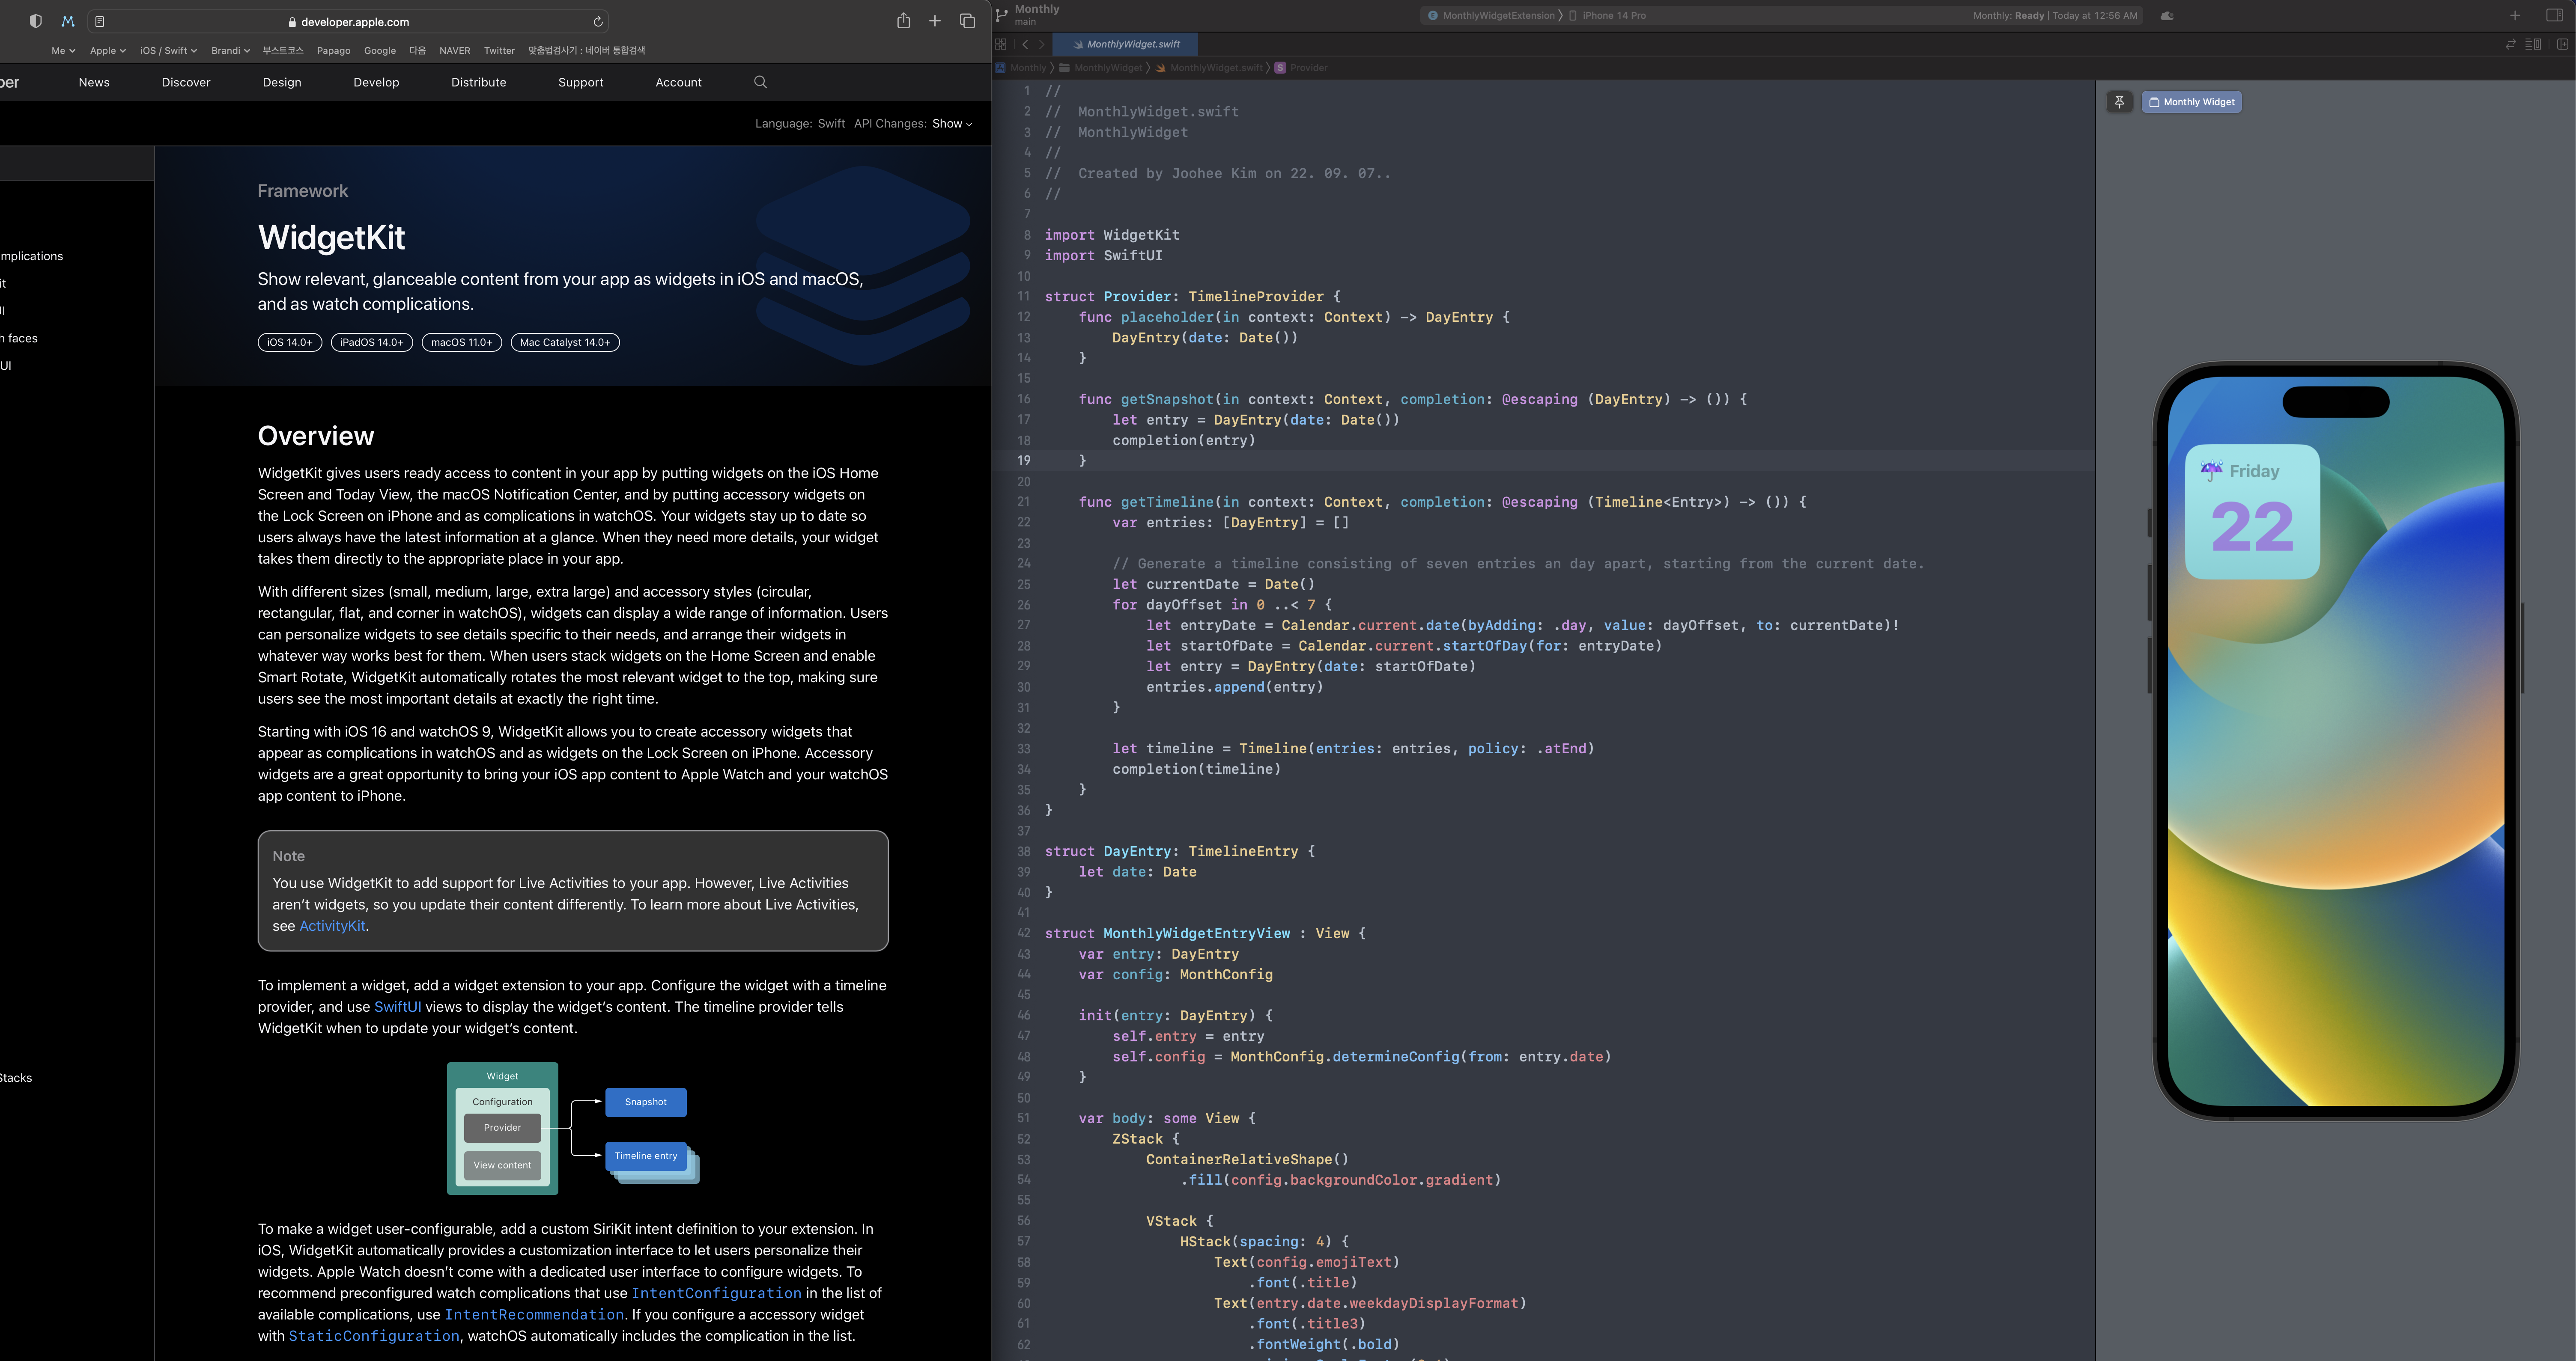Viewport: 2576px width, 1361px height.
Task: Select the Monthly Widget preview button
Action: pyautogui.click(x=2191, y=102)
